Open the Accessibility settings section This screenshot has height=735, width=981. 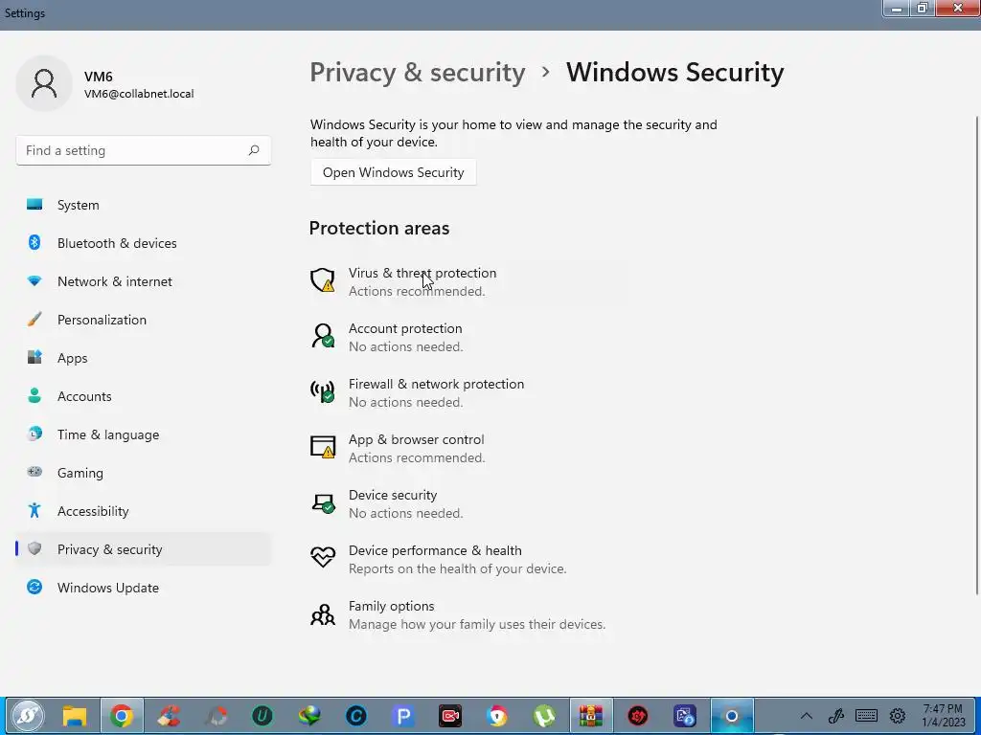pos(93,511)
